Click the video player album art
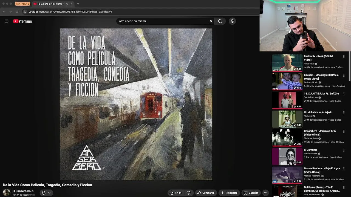The image size is (351, 197). (x=136, y=104)
